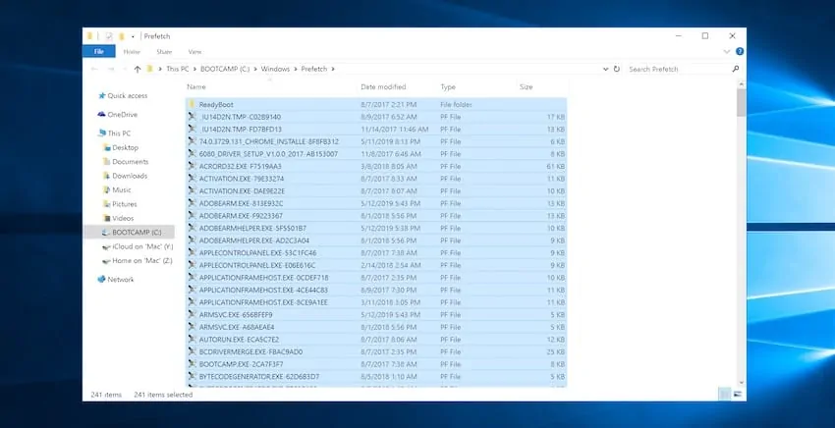This screenshot has height=428, width=835.
Task: Click the Help question mark icon
Action: [x=740, y=52]
